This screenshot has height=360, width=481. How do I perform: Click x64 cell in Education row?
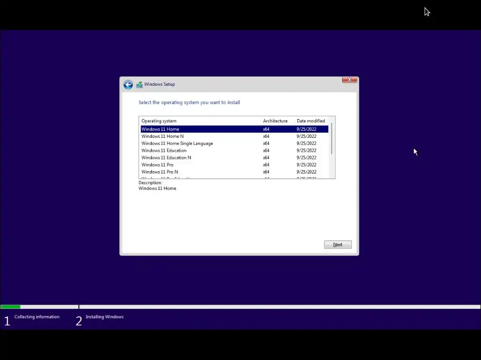[266, 150]
